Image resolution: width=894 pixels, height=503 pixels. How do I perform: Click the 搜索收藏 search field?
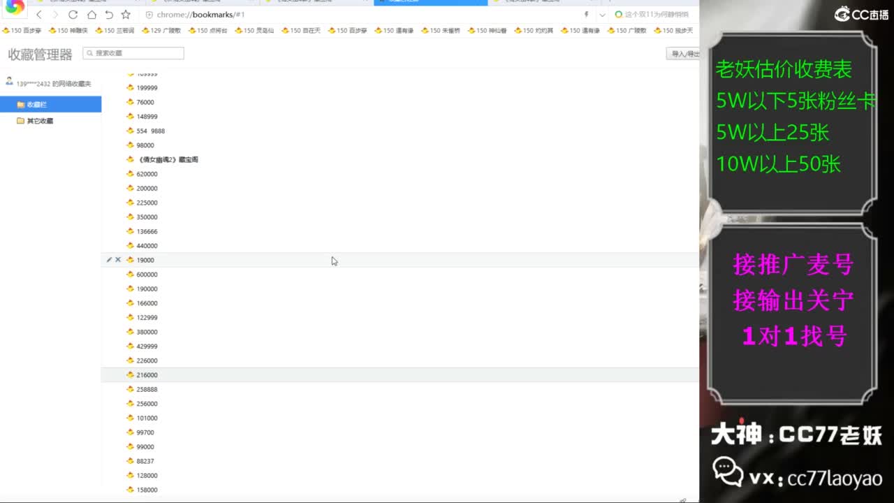(133, 53)
